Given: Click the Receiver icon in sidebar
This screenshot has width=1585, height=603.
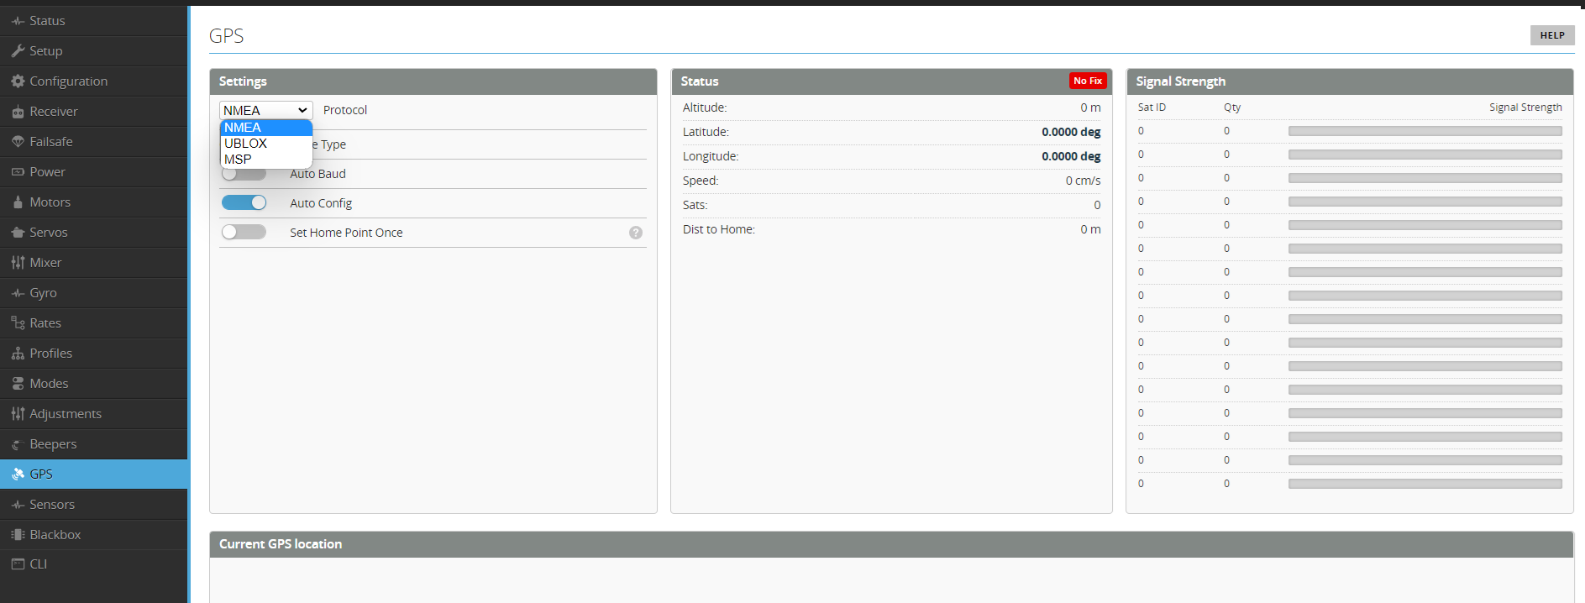Looking at the screenshot, I should (x=18, y=112).
